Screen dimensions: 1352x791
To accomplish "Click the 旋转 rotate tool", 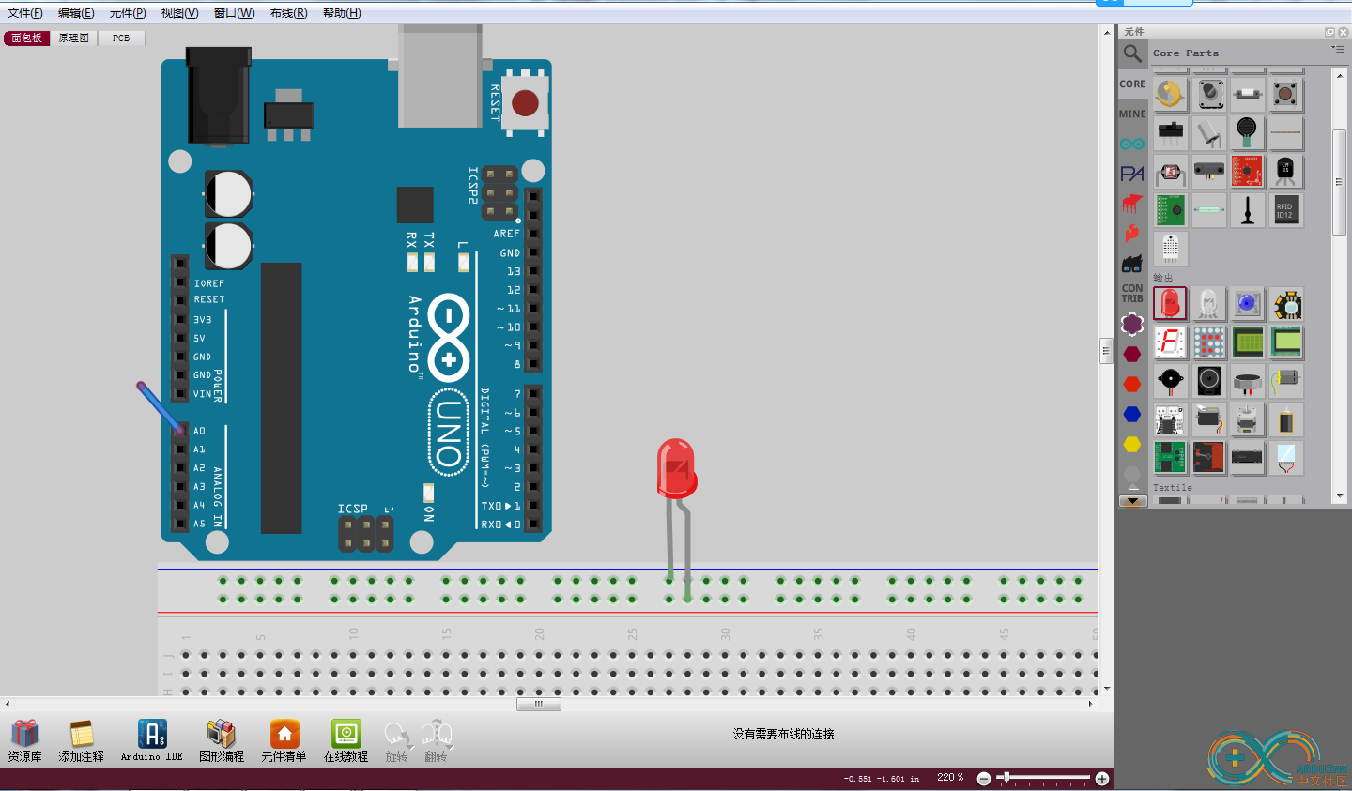I will pyautogui.click(x=397, y=740).
